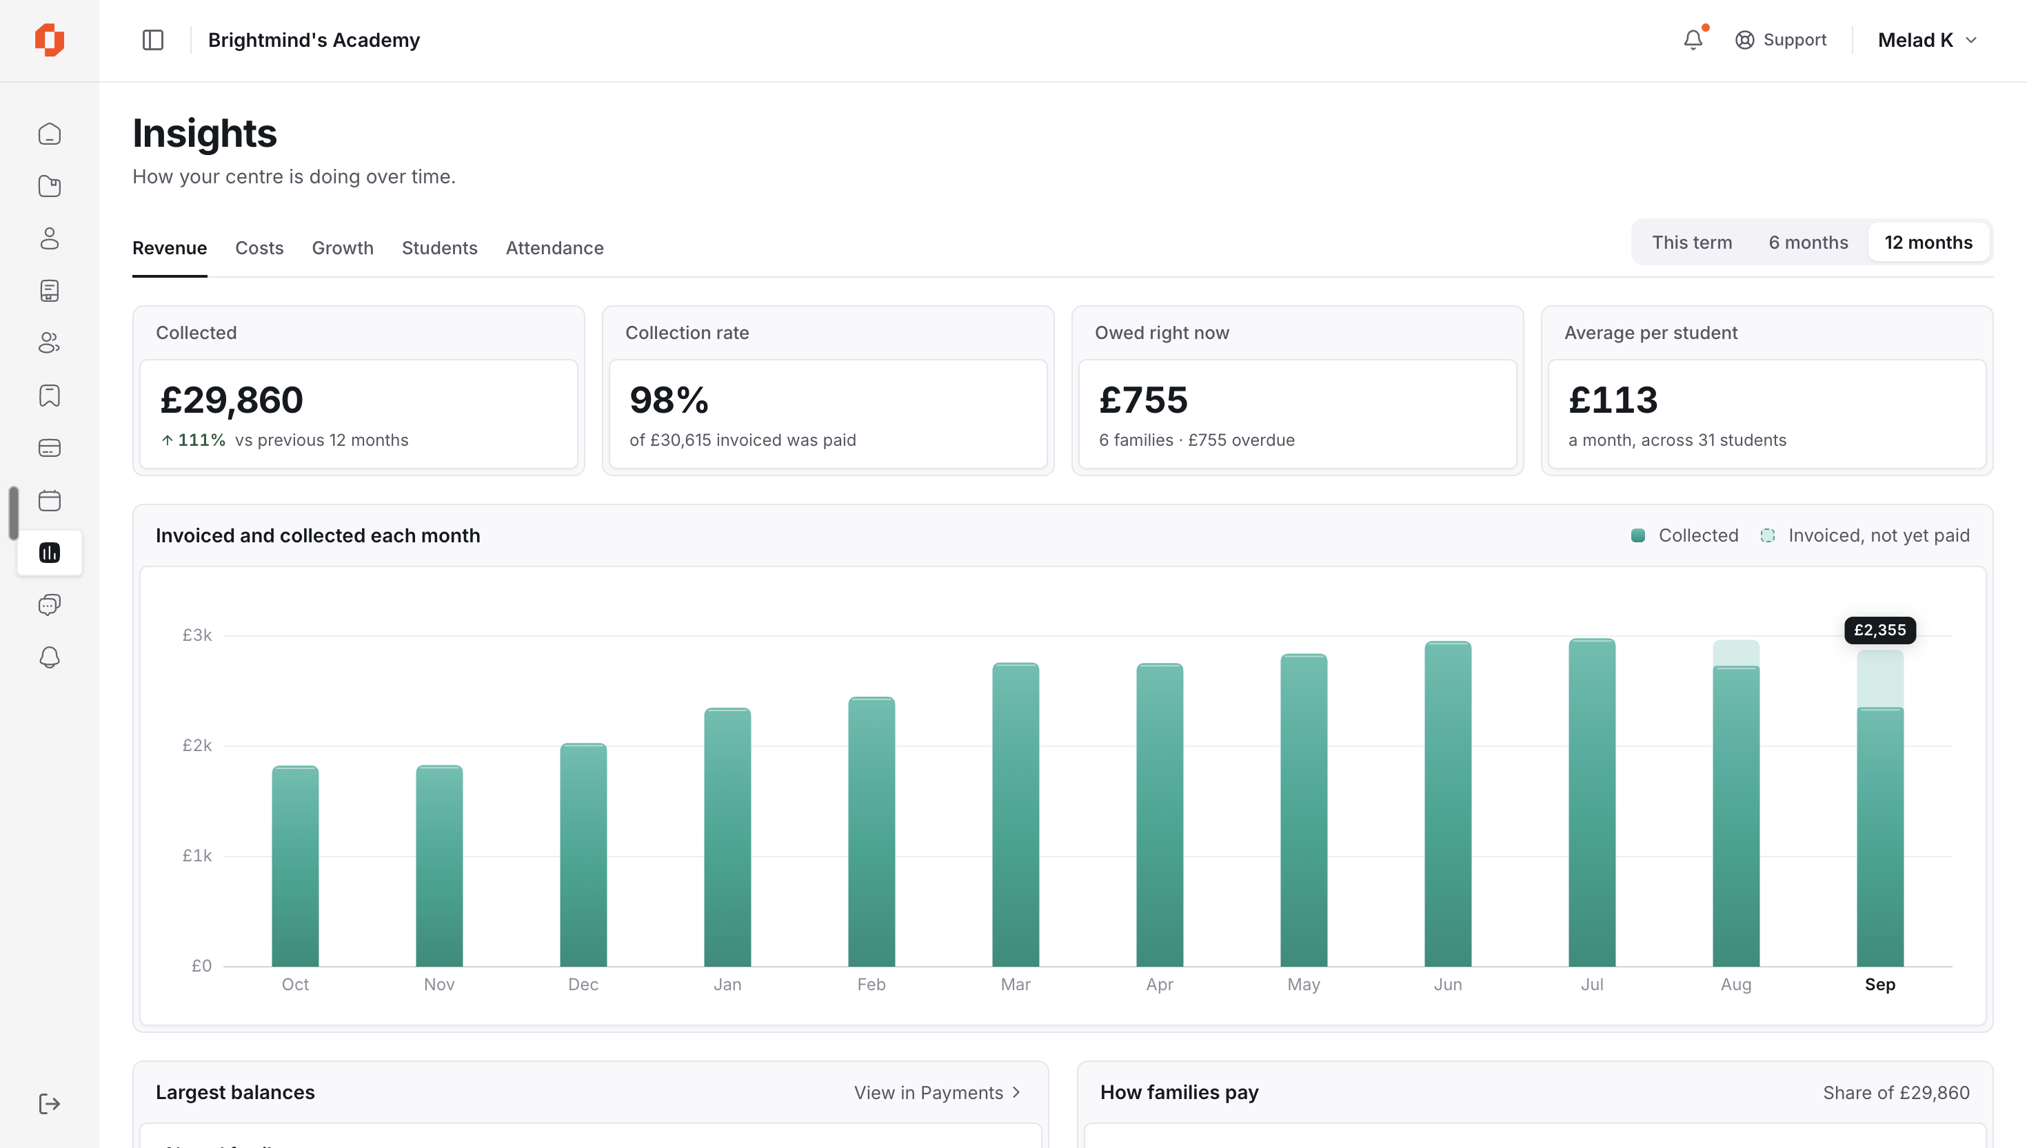Click the Sep axis label

point(1880,985)
